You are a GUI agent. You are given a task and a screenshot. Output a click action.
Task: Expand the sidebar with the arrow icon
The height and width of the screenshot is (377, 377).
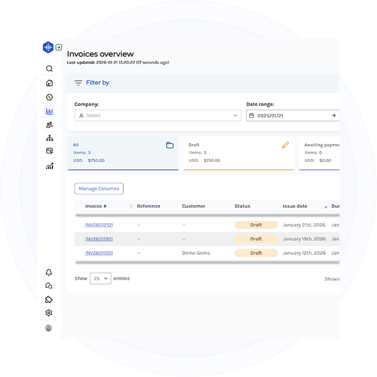[x=59, y=47]
